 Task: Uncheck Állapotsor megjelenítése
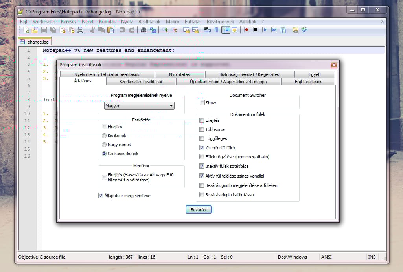tap(101, 196)
